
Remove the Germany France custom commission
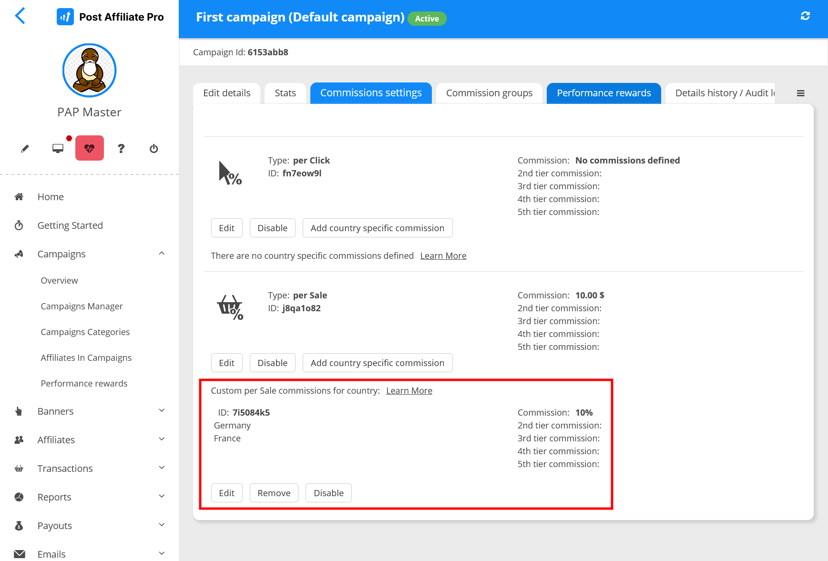(274, 493)
